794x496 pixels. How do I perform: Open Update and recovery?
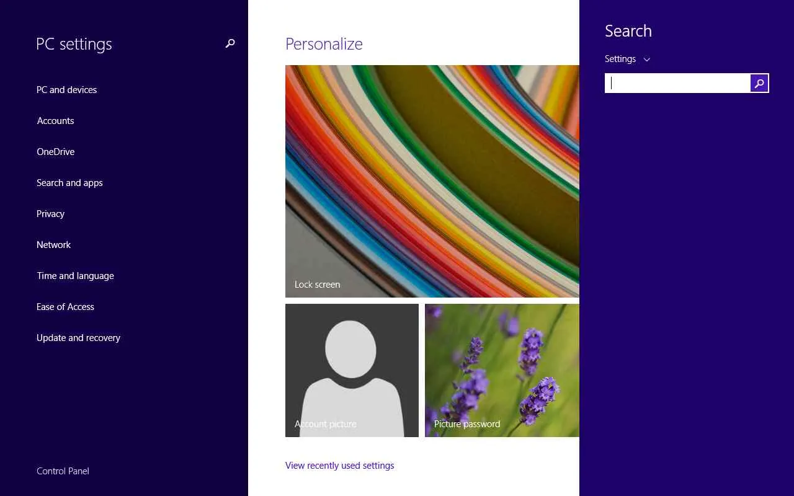click(78, 338)
